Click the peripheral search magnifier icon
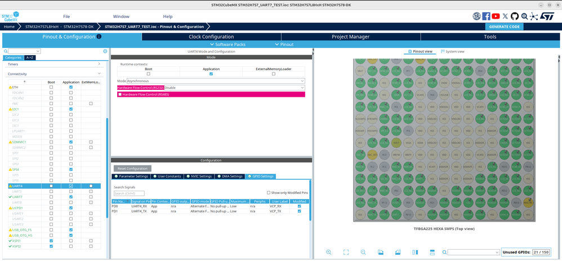 [x=6, y=51]
